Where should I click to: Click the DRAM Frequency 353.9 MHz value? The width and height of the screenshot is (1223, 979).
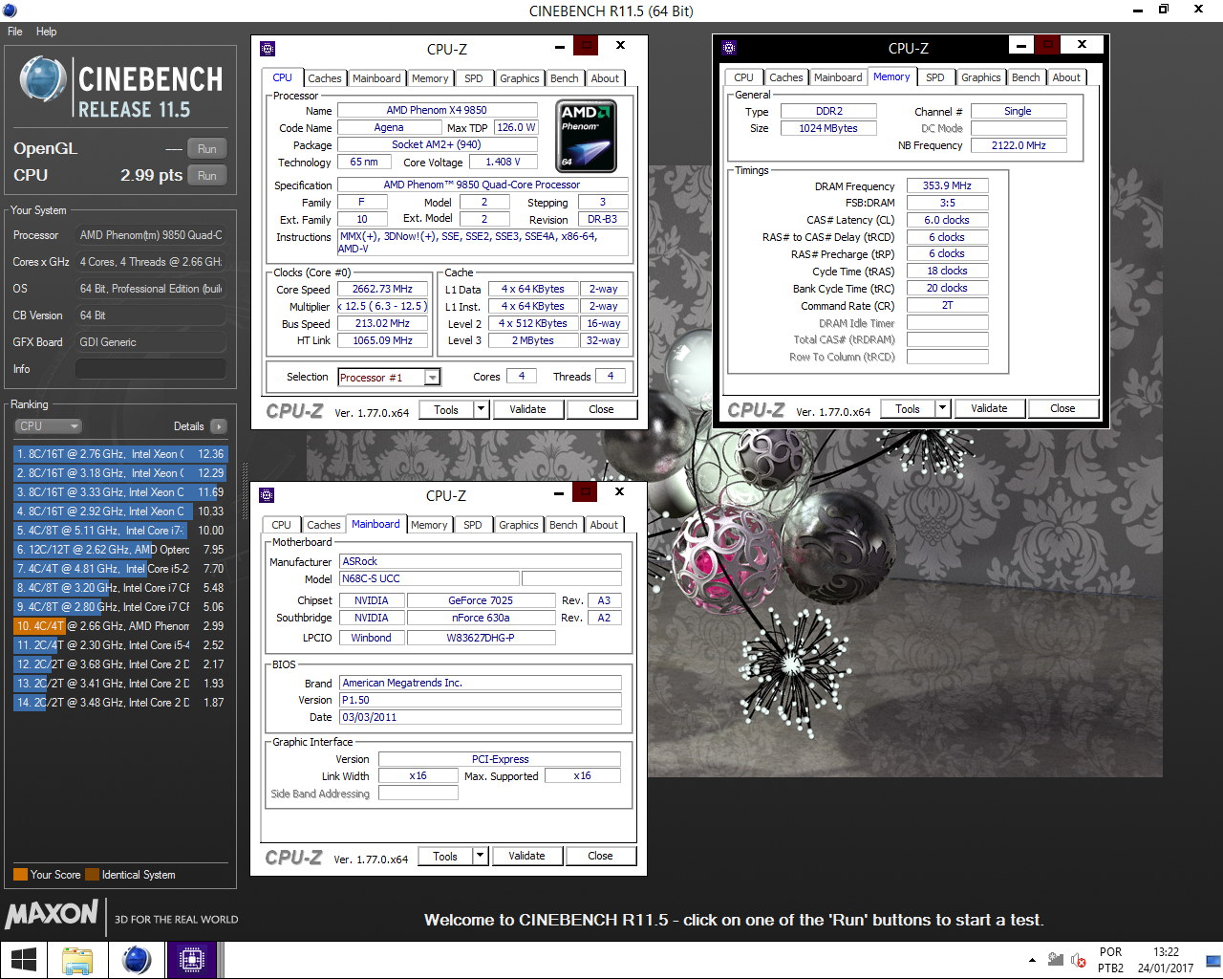(x=947, y=185)
